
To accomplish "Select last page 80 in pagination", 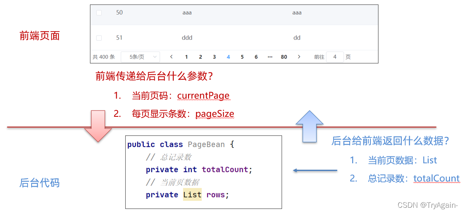I will point(284,57).
